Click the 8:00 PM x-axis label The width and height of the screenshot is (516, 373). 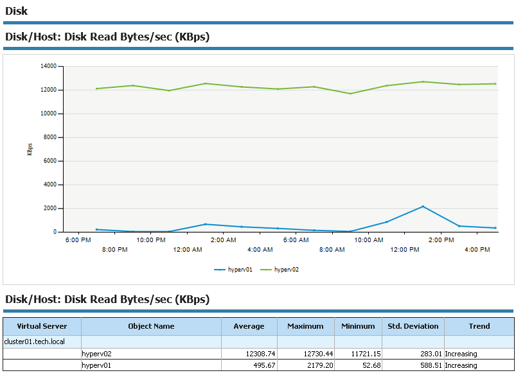point(114,250)
